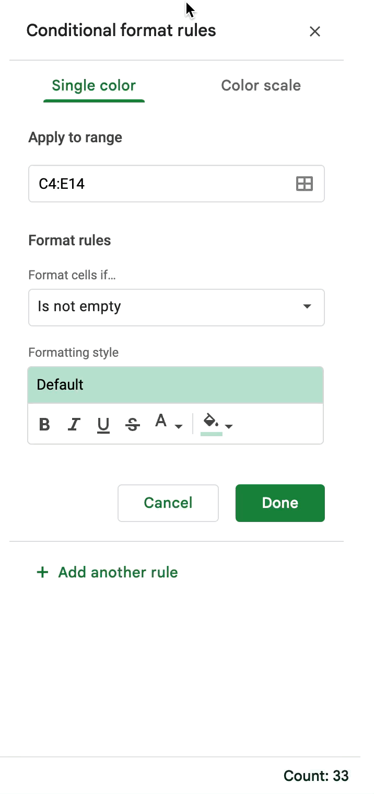
Task: Close the Conditional format rules panel
Action: 314,31
